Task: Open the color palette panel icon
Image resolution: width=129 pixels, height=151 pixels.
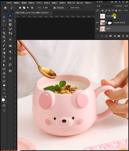Action: point(10,46)
